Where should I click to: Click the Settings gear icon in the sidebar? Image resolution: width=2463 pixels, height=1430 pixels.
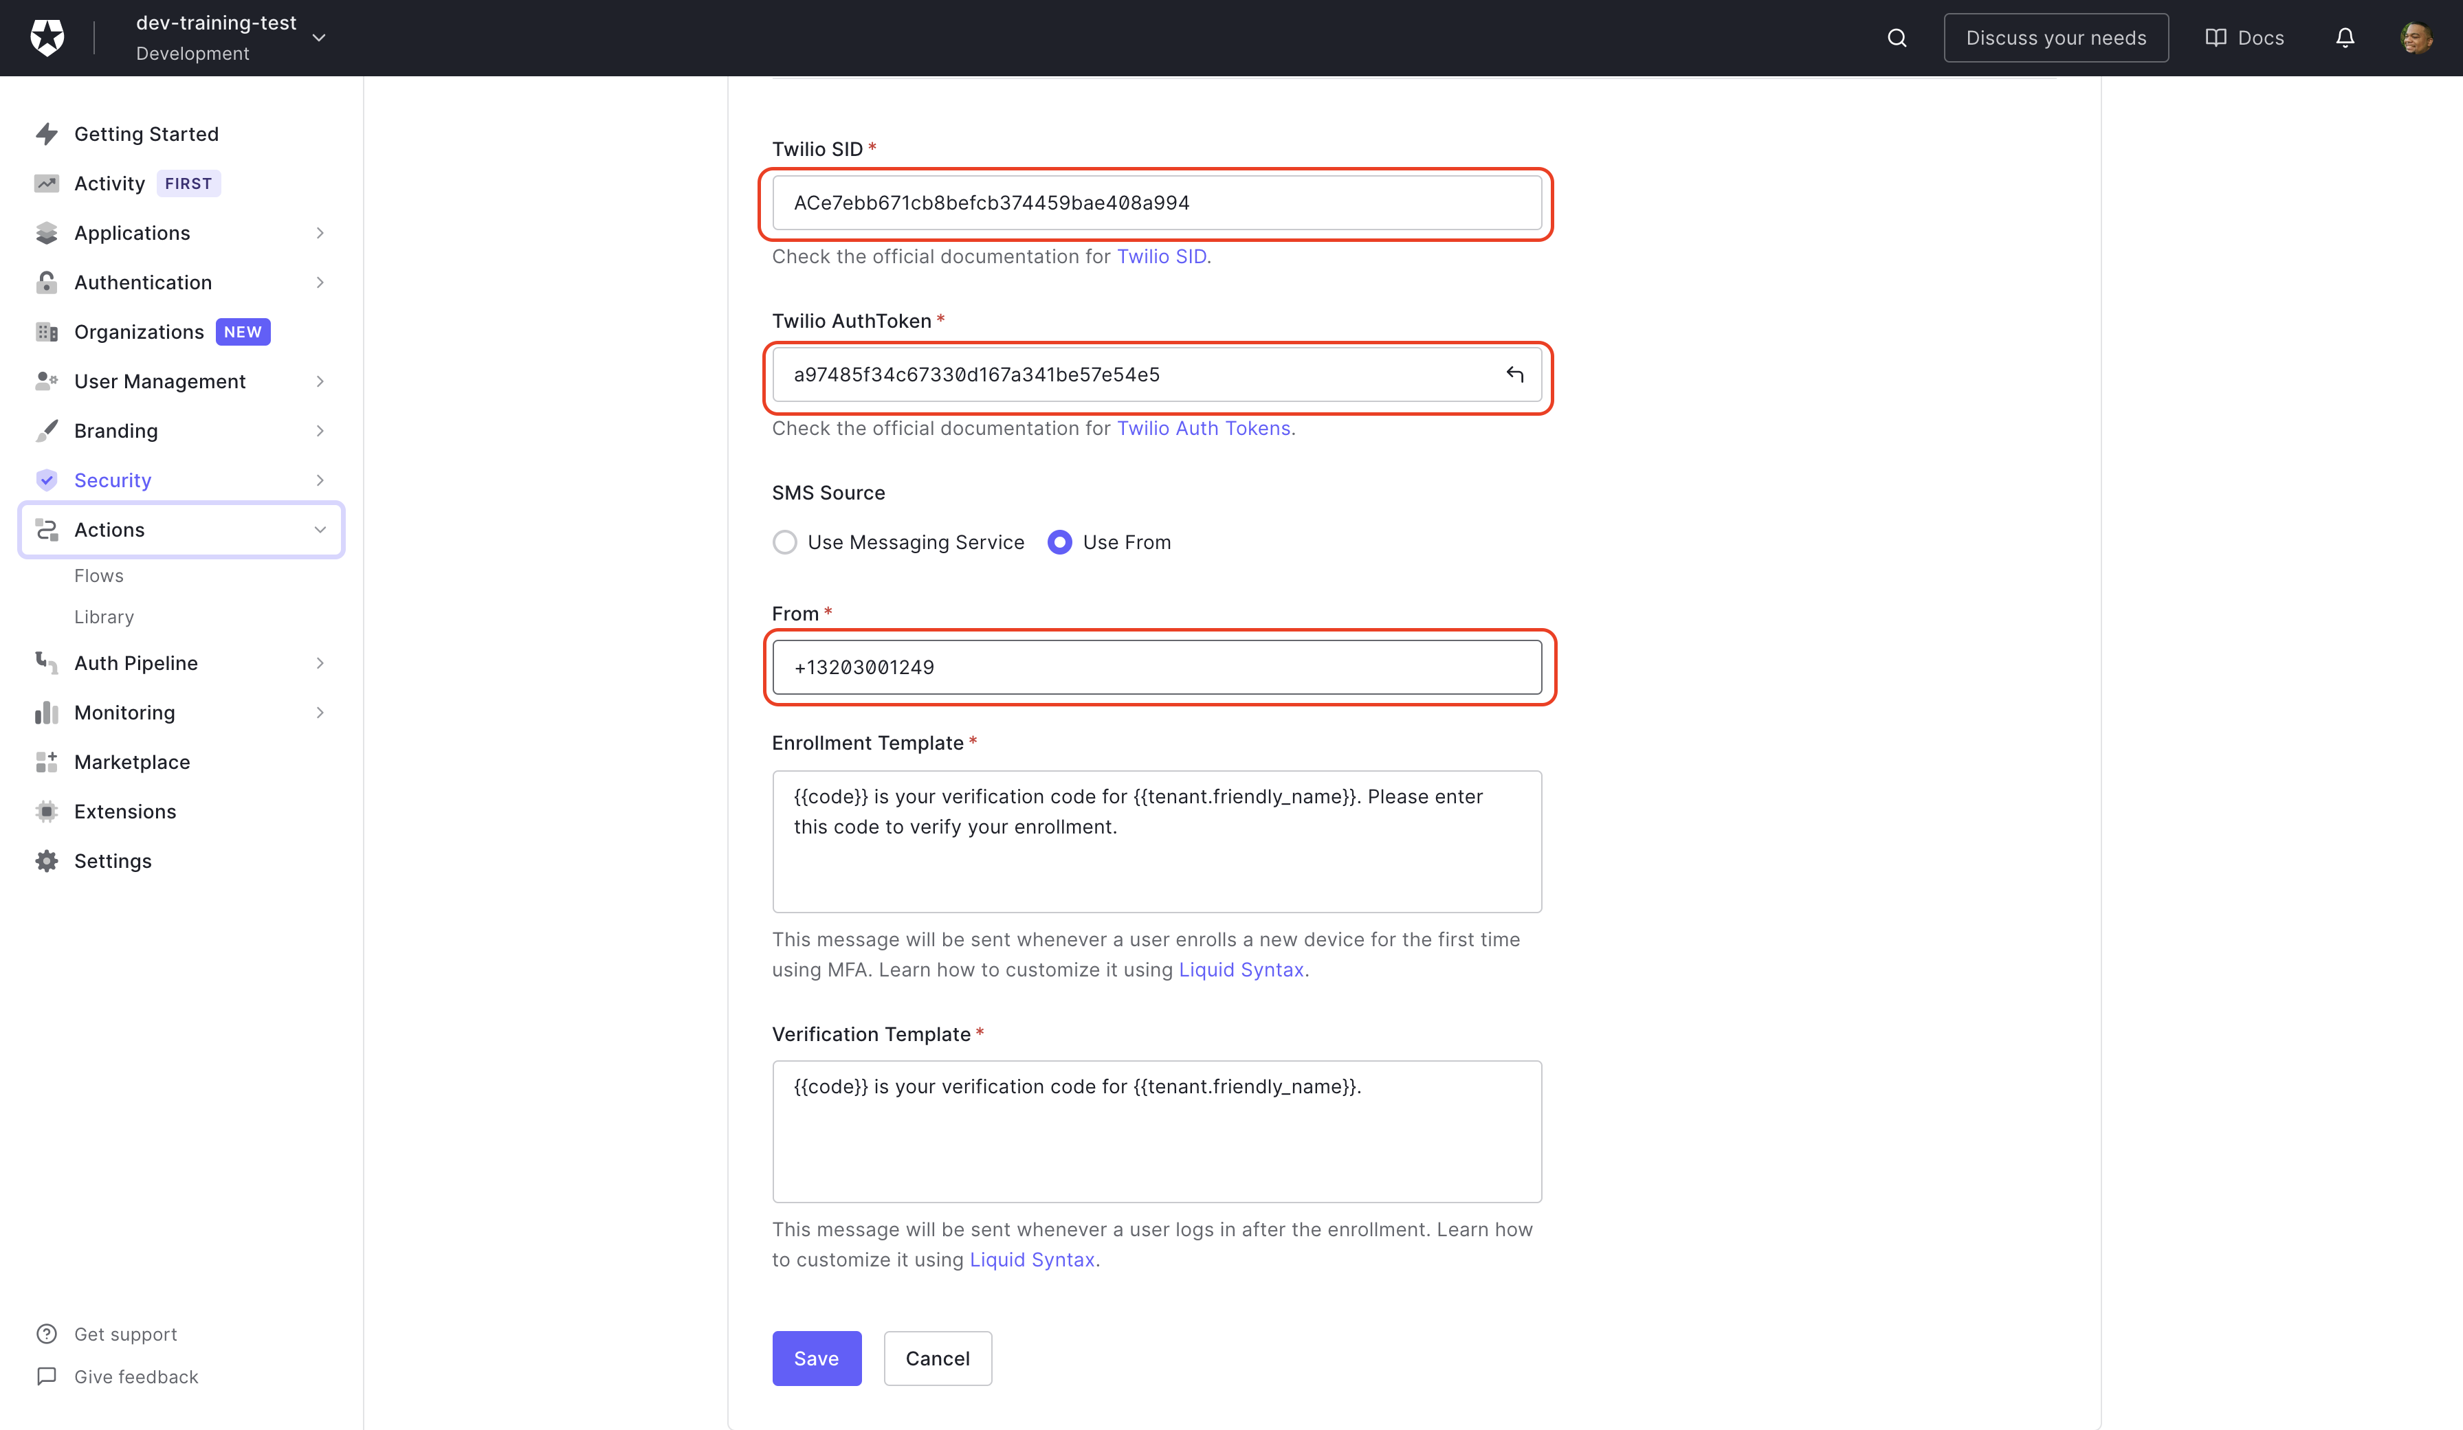[x=46, y=860]
